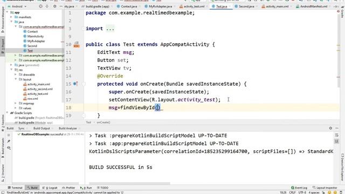The width and height of the screenshot is (345, 194).
Task: Open Project panel settings gear
Action: 55,6
